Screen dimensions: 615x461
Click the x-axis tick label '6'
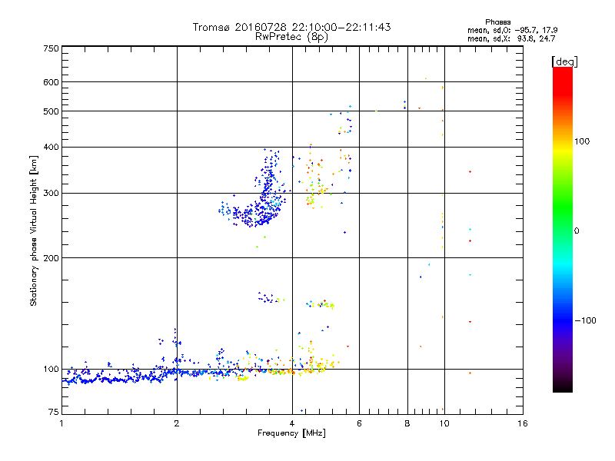(x=359, y=423)
